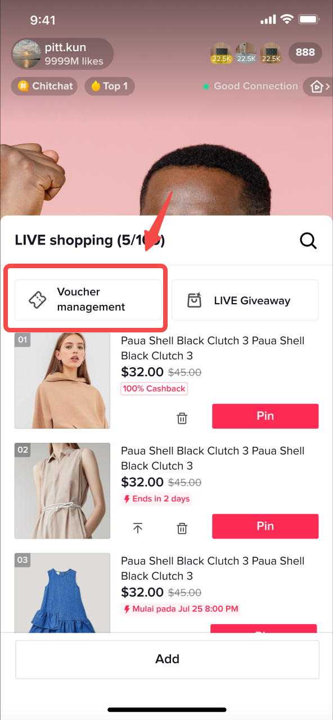This screenshot has width=333, height=720.
Task: Tap the 100% Cashback tag
Action: click(154, 389)
